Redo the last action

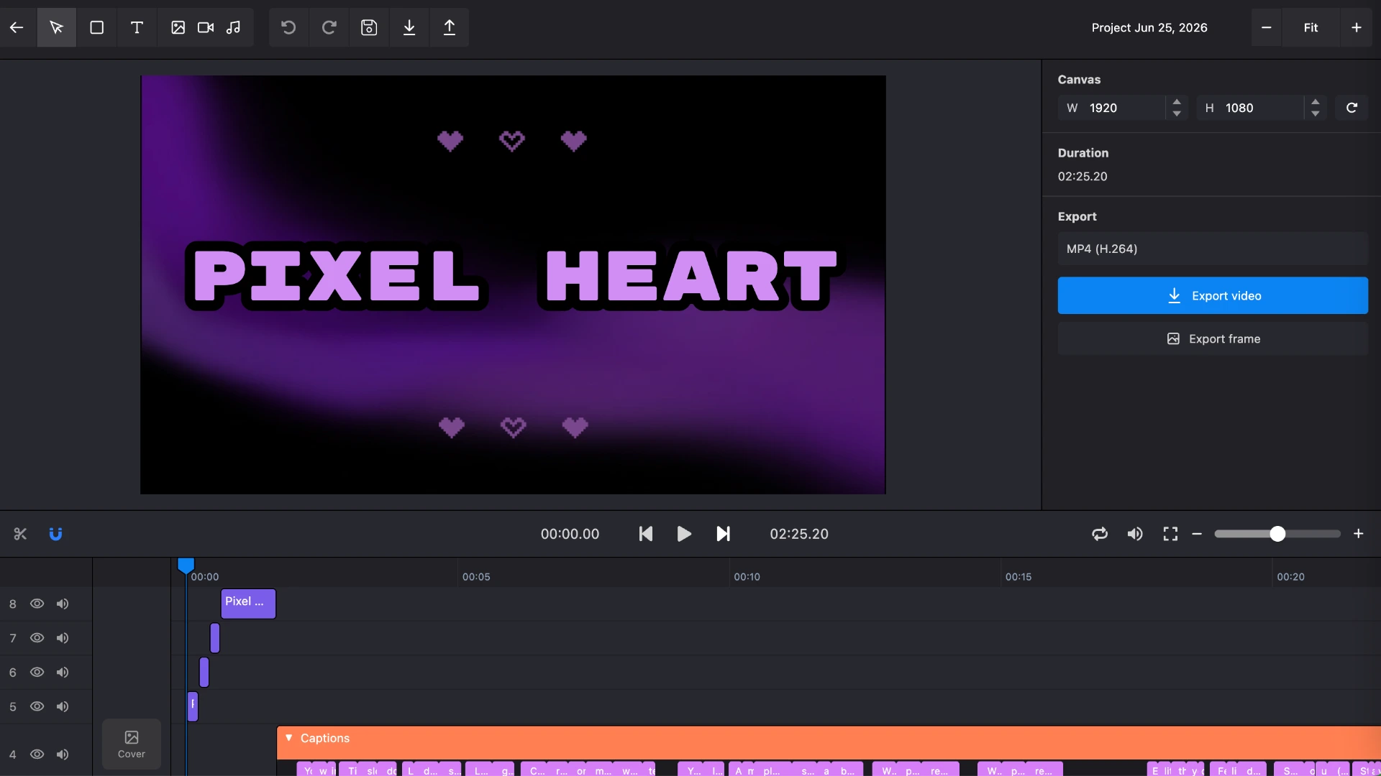point(329,27)
